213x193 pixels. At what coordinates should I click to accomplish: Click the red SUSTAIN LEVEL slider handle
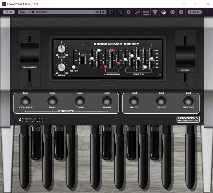coord(112,50)
